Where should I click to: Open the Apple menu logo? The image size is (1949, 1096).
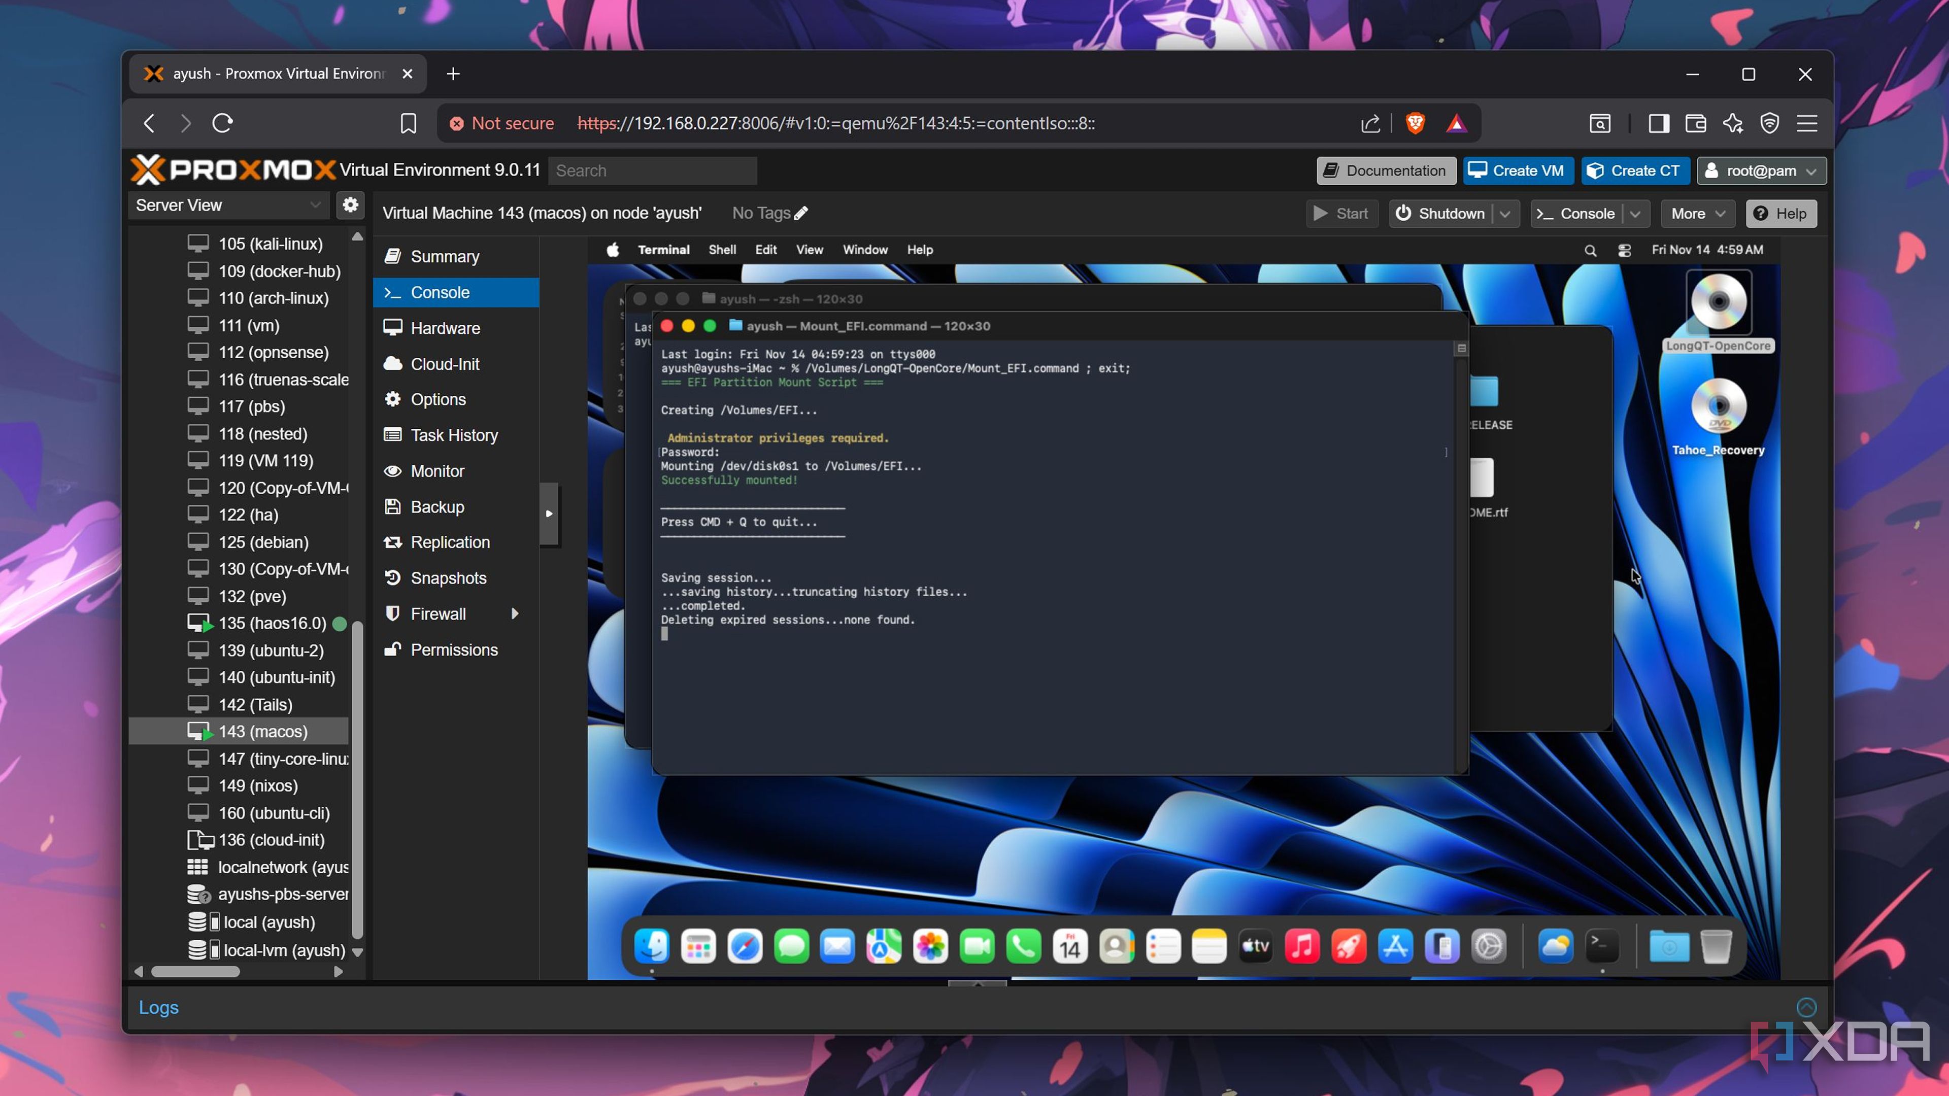(x=613, y=250)
